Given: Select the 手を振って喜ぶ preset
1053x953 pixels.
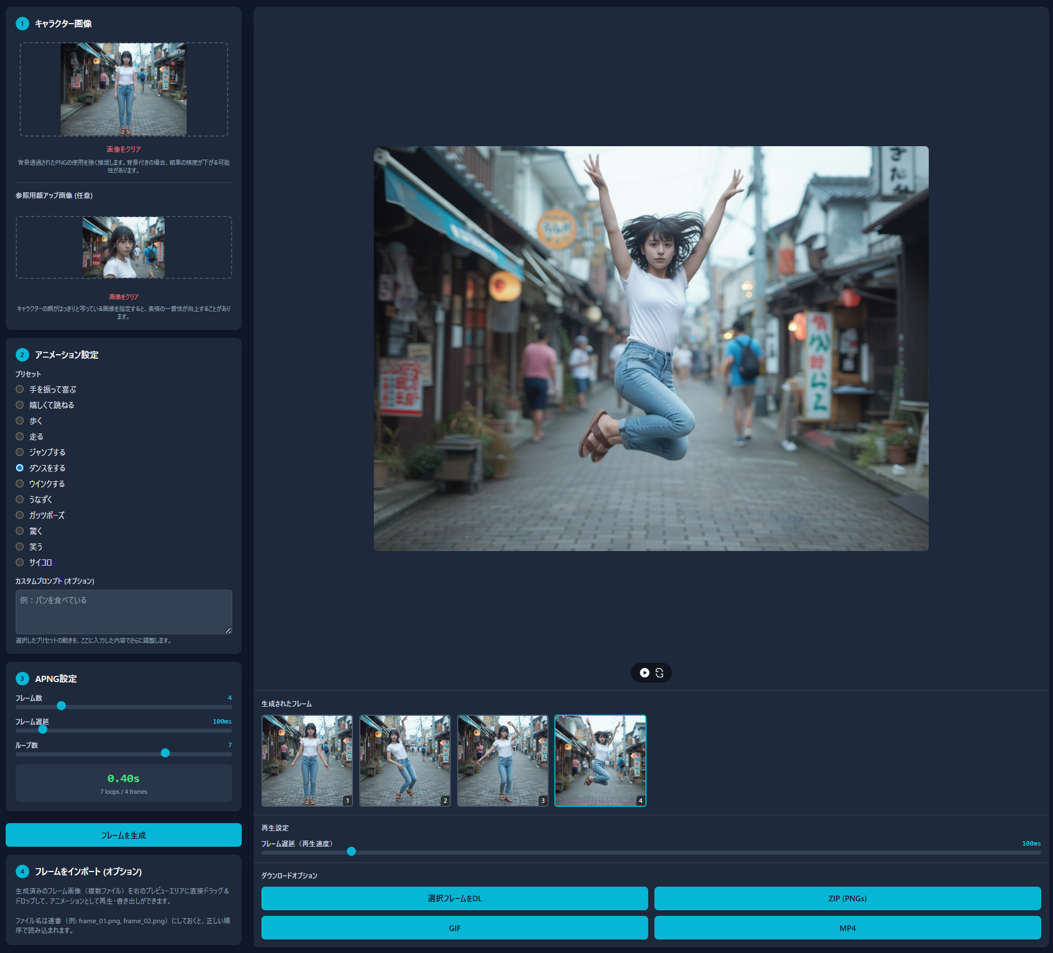Looking at the screenshot, I should coord(20,389).
